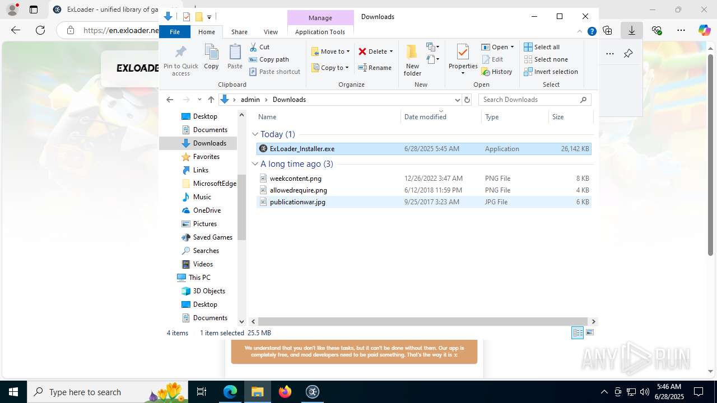Screen dimensions: 717x403
Task: Open Firefox from taskbar
Action: pos(285,392)
